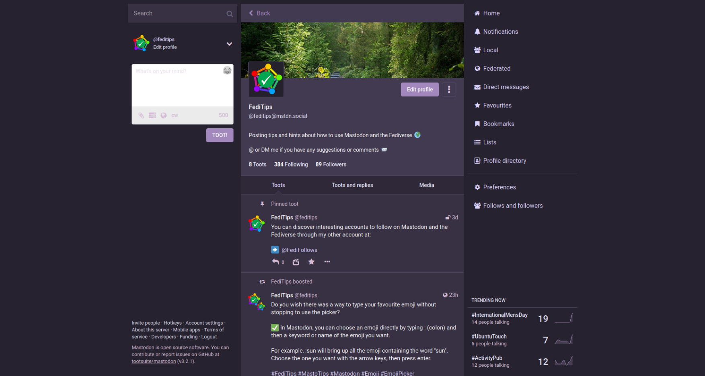Open Lists
705x376 pixels.
485,142
